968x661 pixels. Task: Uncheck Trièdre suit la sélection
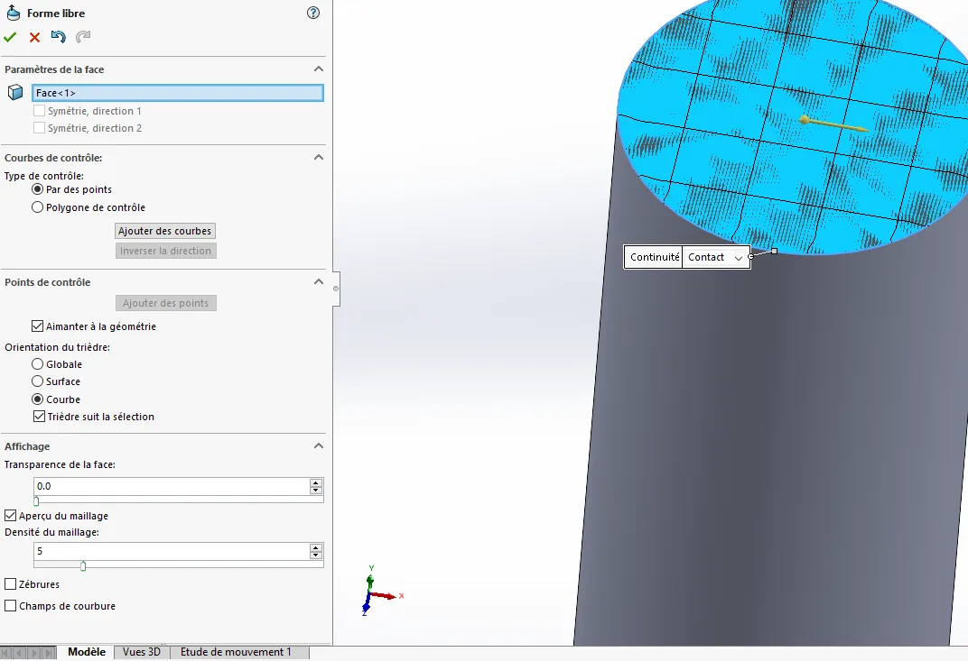tap(39, 417)
